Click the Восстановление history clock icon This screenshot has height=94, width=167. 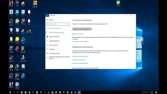coord(47,45)
